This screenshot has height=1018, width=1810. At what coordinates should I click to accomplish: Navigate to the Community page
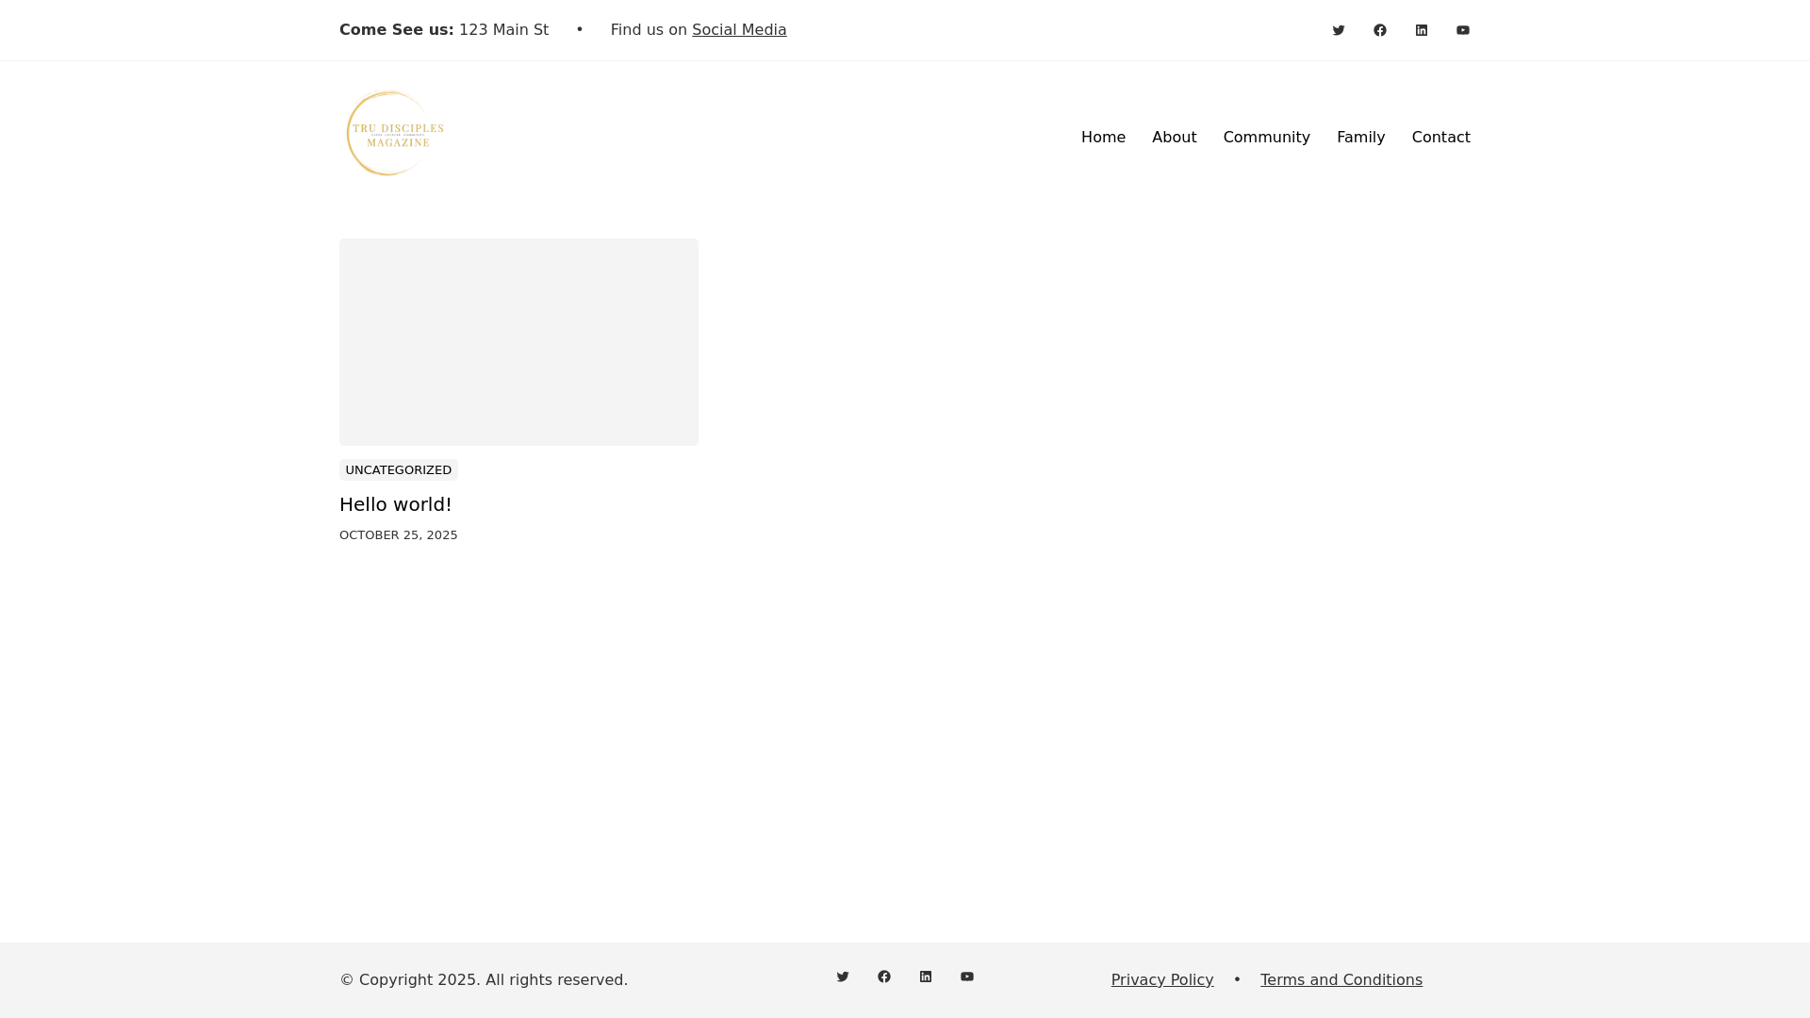click(1266, 138)
